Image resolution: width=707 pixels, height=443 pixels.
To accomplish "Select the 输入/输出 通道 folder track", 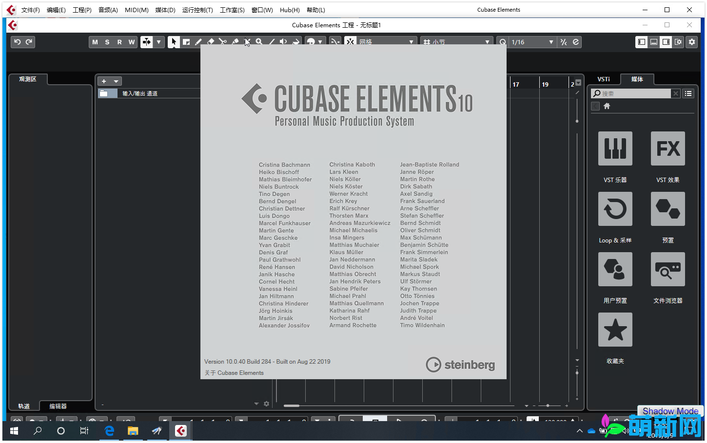I will point(149,93).
